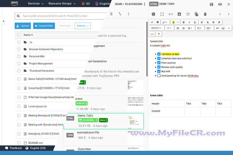Insert a horizontal rule
This screenshot has height=155, width=233.
tap(229, 28)
